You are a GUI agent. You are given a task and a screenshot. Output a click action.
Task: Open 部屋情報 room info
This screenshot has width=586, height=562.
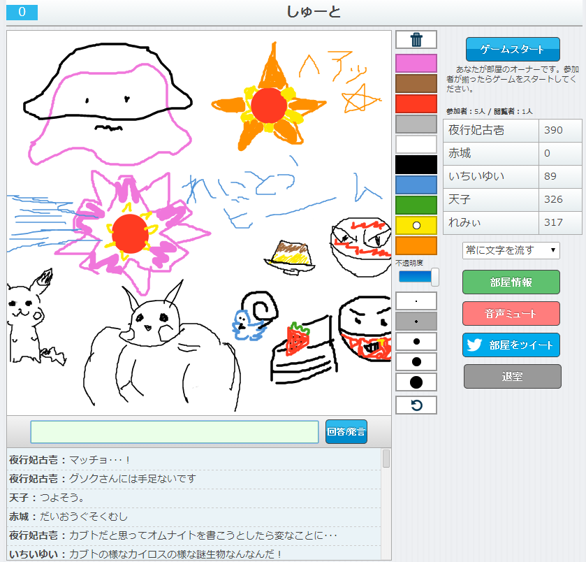coord(511,282)
